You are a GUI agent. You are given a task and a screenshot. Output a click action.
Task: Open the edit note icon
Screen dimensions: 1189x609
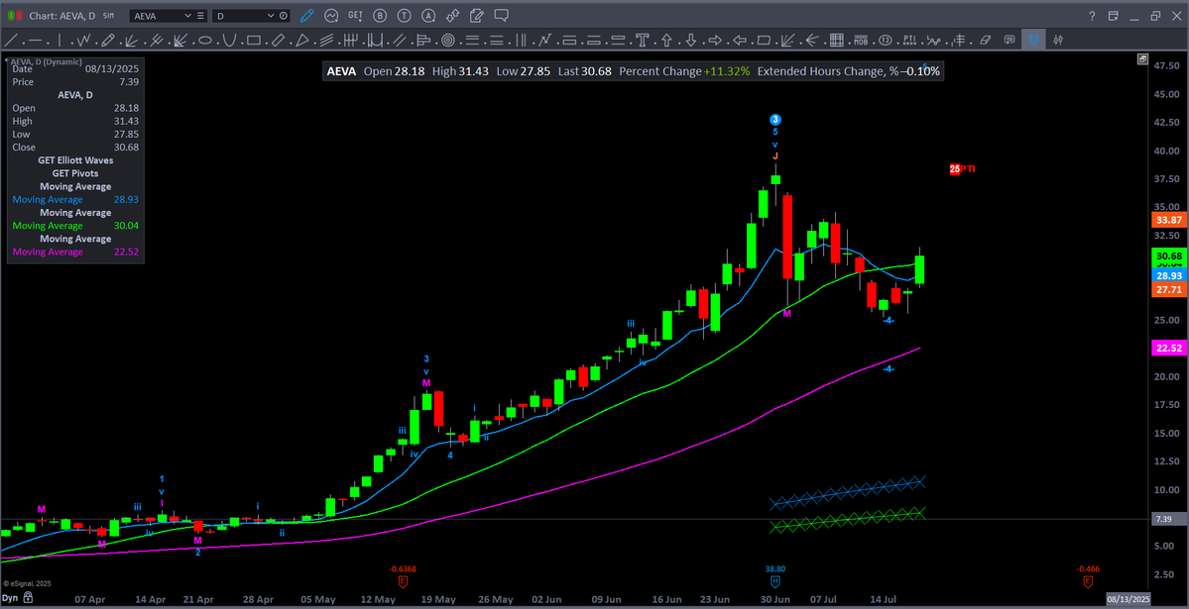click(x=476, y=15)
